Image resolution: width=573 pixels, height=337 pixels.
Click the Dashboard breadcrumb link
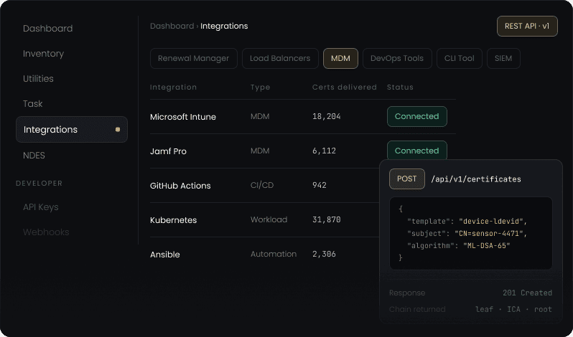pos(172,27)
